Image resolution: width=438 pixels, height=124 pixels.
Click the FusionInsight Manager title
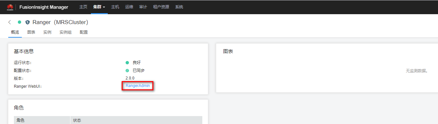pyautogui.click(x=44, y=7)
